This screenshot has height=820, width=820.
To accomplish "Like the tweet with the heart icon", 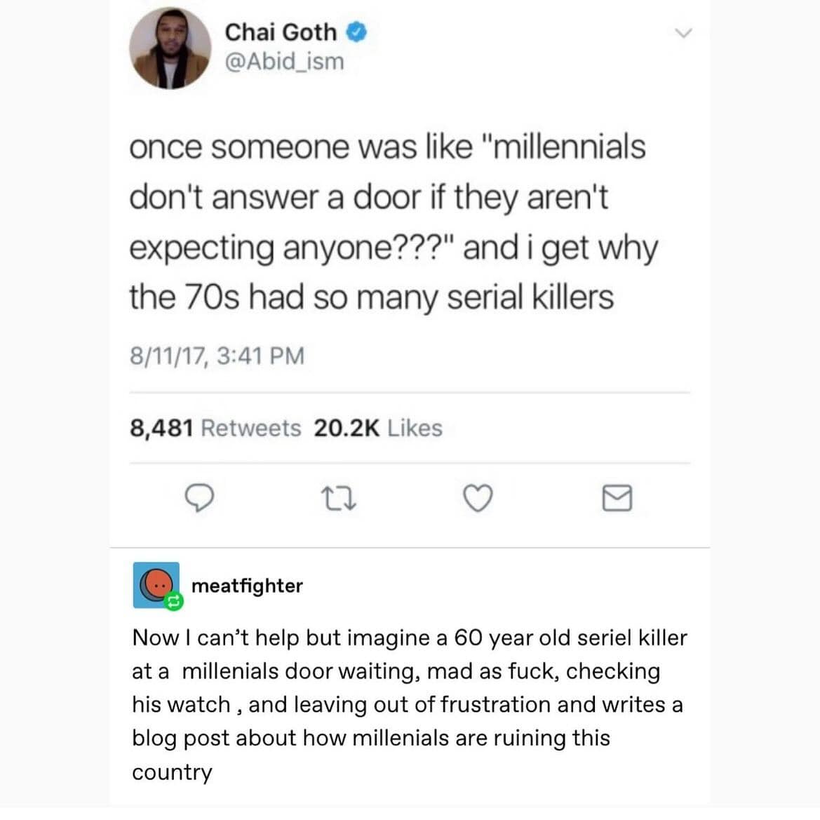I will pyautogui.click(x=478, y=499).
